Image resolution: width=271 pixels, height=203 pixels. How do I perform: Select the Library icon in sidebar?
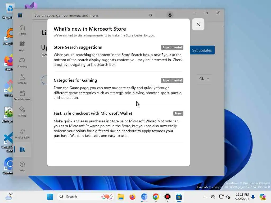pyautogui.click(x=22, y=150)
